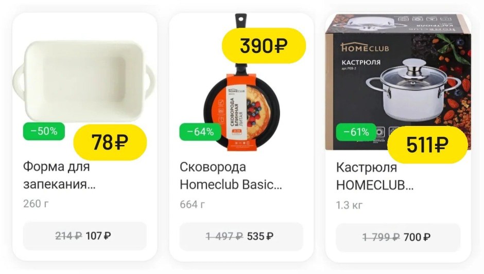The height and width of the screenshot is (274, 484).
Task: Open the 'Форма для запекания' product title
Action: [x=59, y=175]
